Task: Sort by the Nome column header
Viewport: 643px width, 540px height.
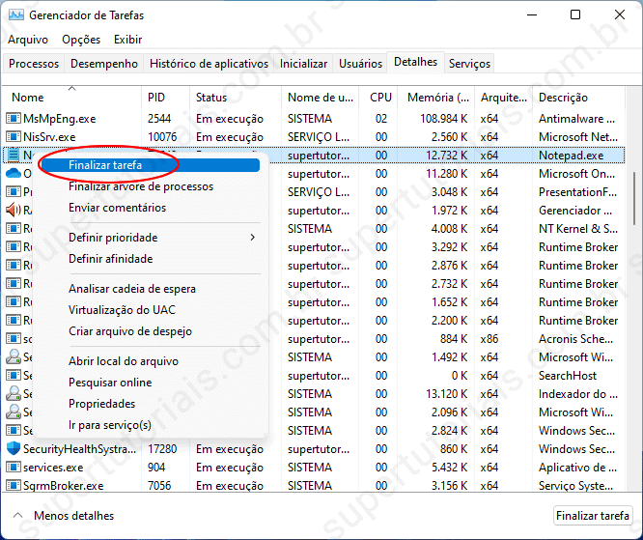Action: [28, 98]
